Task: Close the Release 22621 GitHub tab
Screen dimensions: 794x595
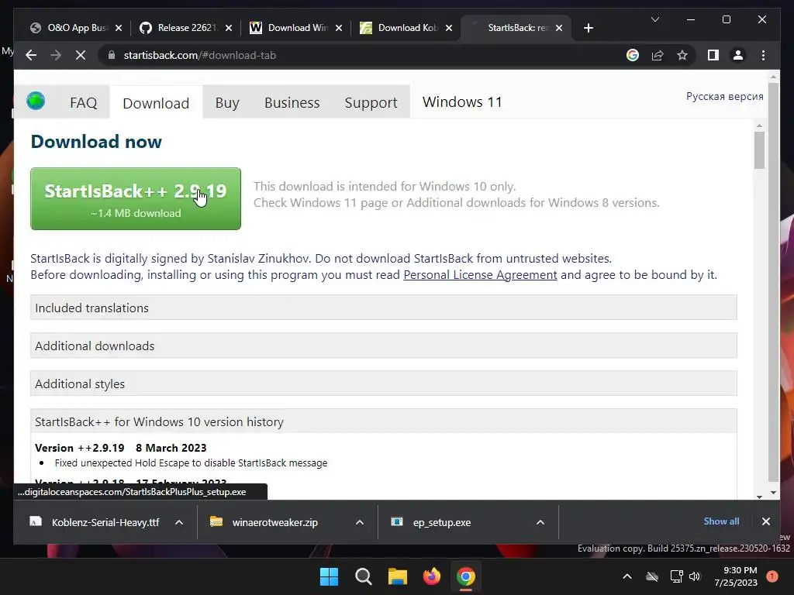Action: coord(229,28)
